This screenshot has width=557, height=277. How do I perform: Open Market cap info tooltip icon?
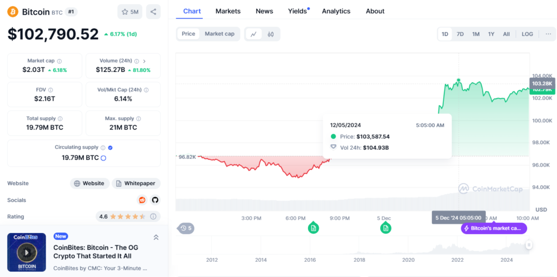[59, 61]
